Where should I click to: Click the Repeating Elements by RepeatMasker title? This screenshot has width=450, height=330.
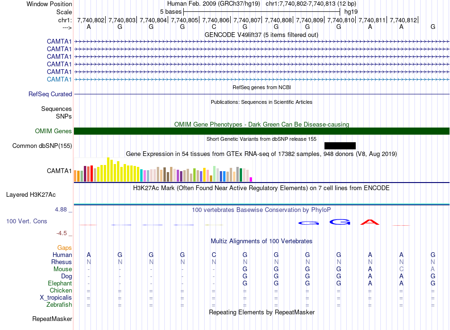262,312
